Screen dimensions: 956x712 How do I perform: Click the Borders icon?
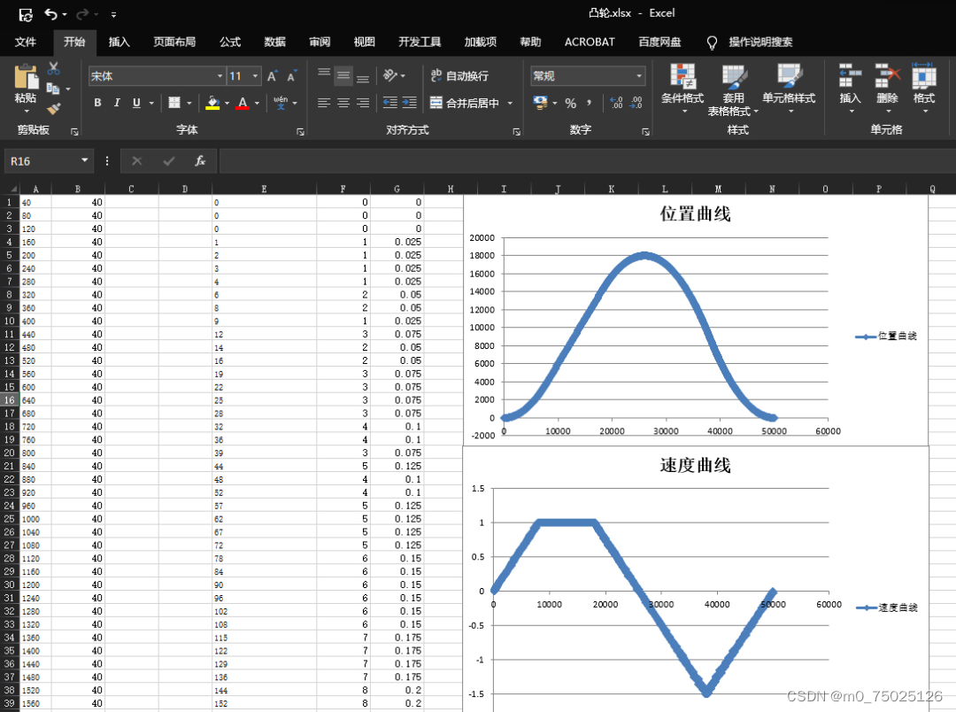click(174, 103)
